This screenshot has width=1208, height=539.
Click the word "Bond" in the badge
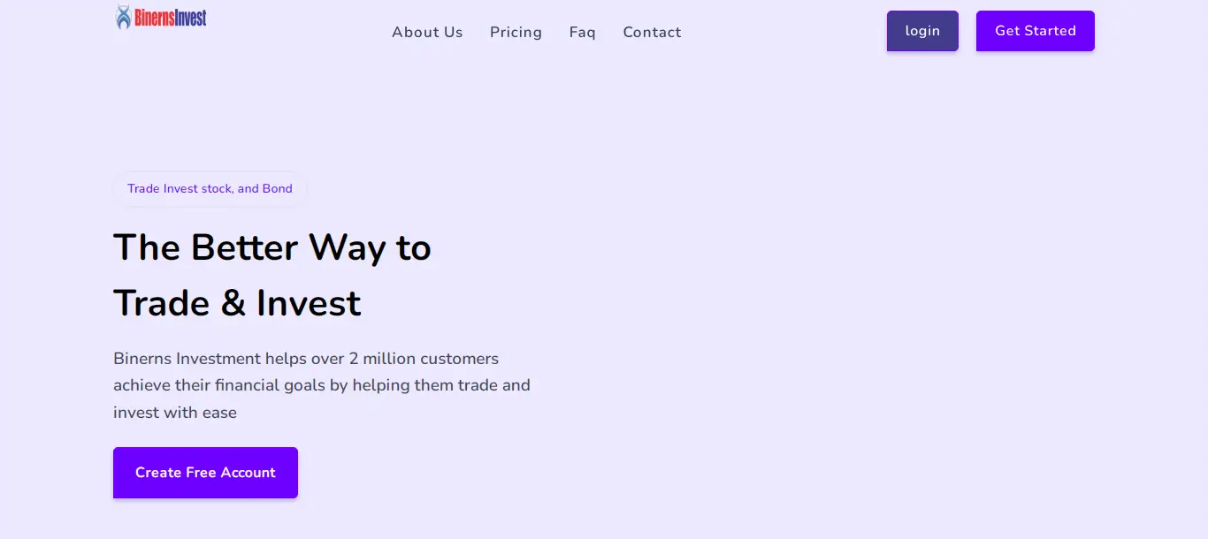point(277,188)
